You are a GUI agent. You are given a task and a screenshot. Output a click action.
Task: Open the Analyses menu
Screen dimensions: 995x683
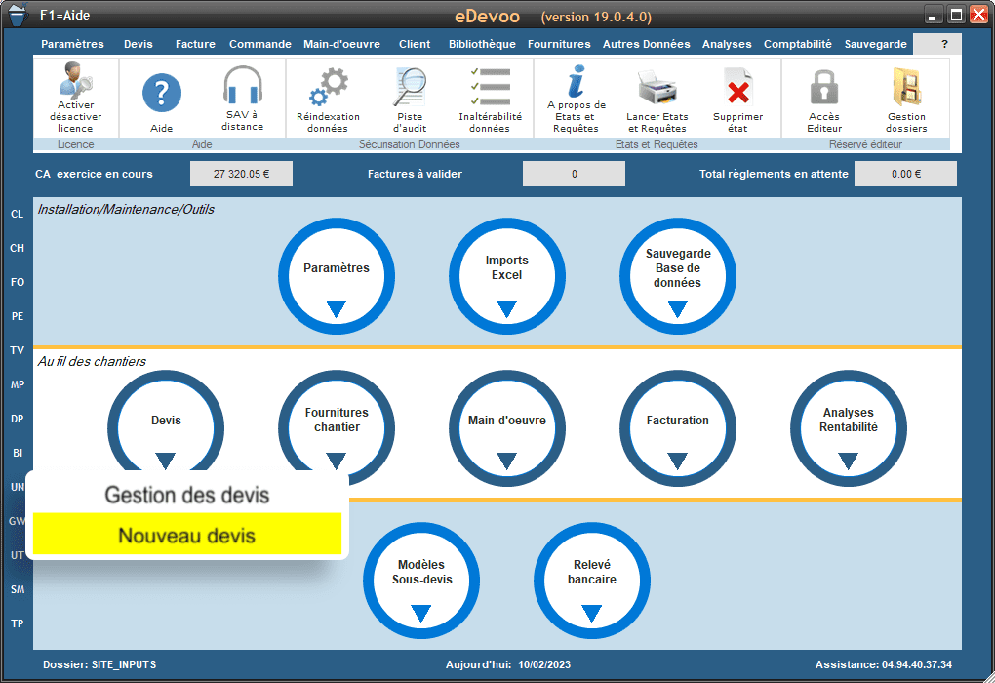tap(727, 44)
